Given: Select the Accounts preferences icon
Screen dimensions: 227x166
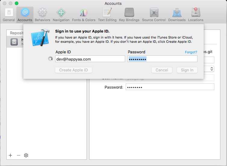Looking at the screenshot, I should (x=25, y=15).
